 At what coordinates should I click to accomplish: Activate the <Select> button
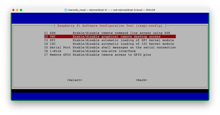75,80
